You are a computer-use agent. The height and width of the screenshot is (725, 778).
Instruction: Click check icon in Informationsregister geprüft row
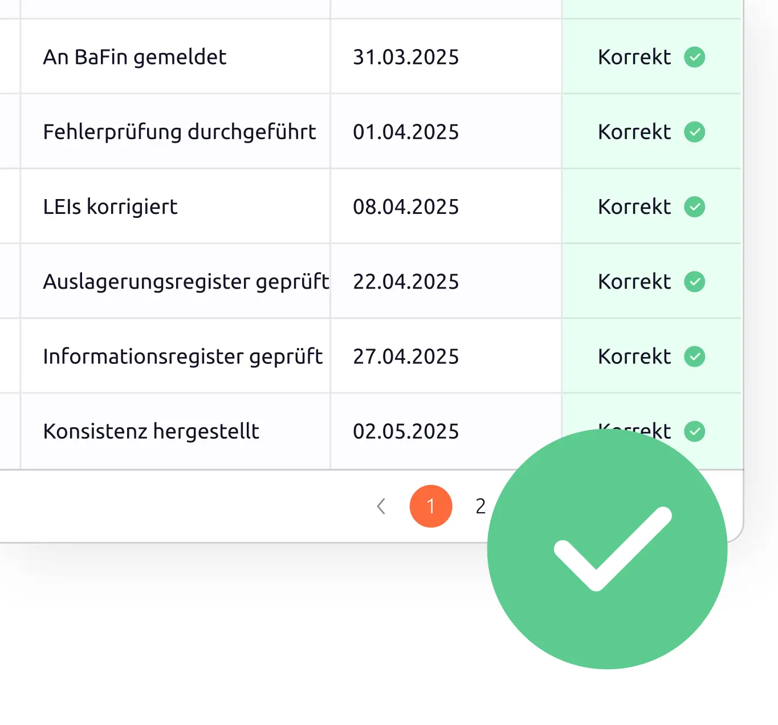point(694,357)
